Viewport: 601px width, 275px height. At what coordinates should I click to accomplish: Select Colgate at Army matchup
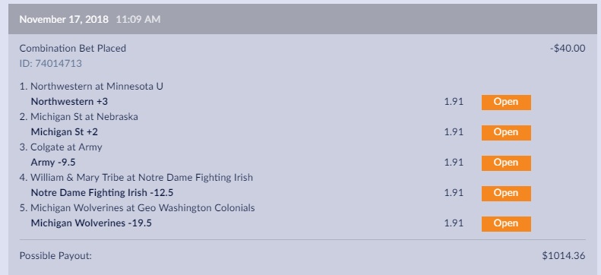(61, 147)
